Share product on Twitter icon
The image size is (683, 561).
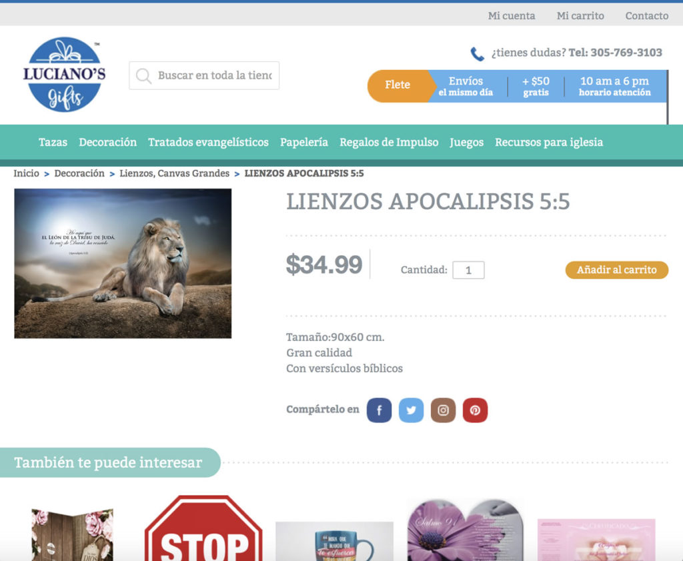411,410
